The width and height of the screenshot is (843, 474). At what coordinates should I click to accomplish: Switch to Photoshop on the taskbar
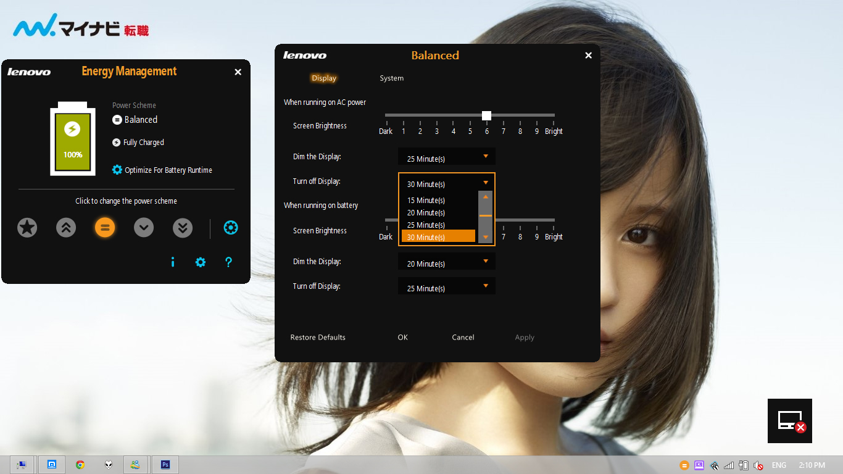(165, 465)
